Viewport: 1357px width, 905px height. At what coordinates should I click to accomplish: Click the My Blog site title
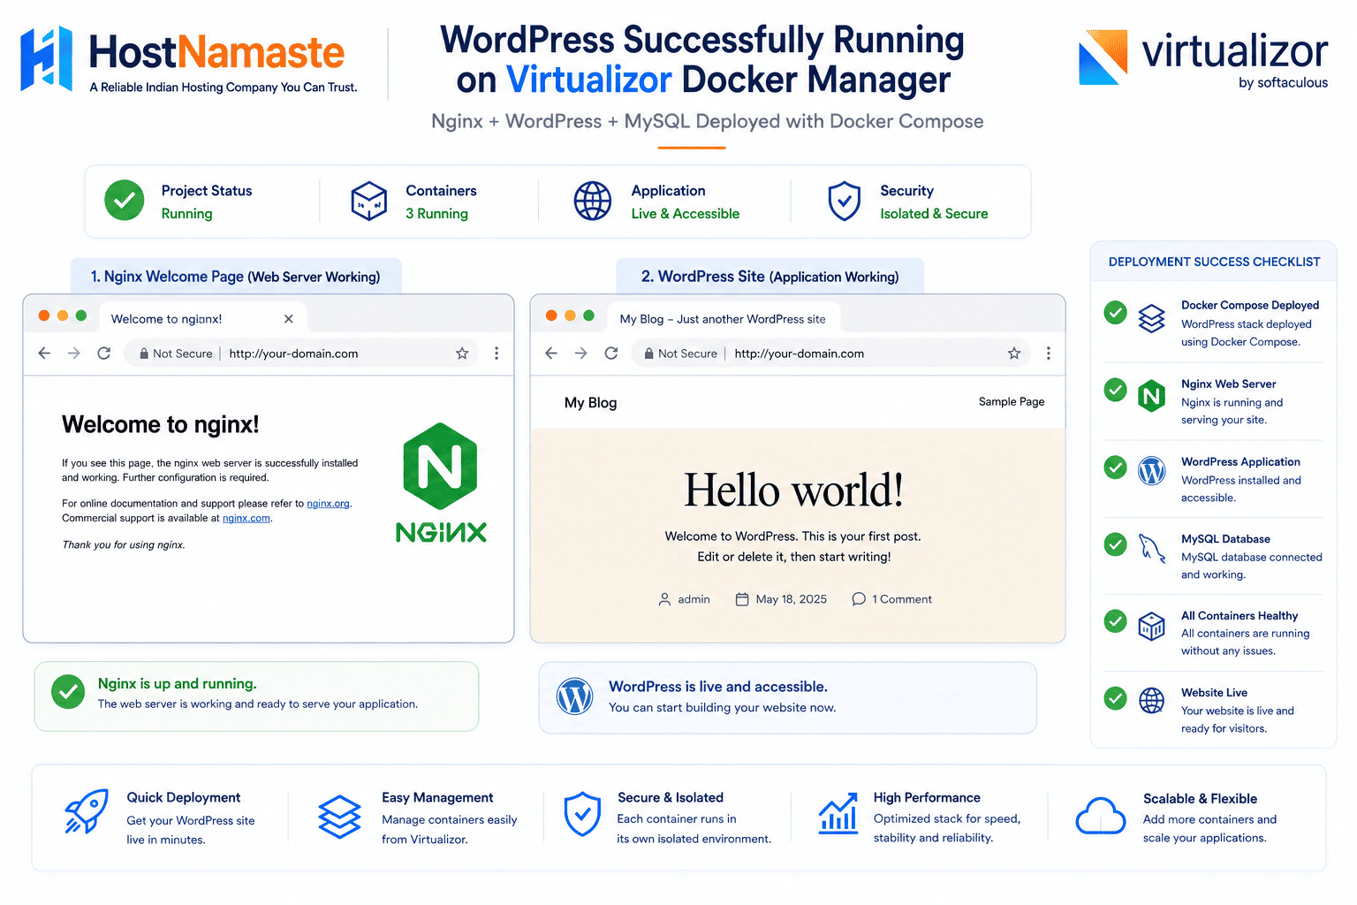click(x=591, y=402)
